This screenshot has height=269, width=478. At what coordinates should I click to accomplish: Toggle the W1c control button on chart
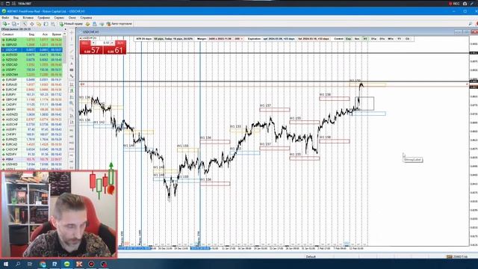point(391,39)
